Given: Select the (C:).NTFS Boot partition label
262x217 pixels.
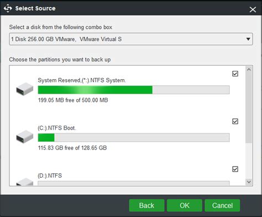Looking at the screenshot, I should coord(57,128).
